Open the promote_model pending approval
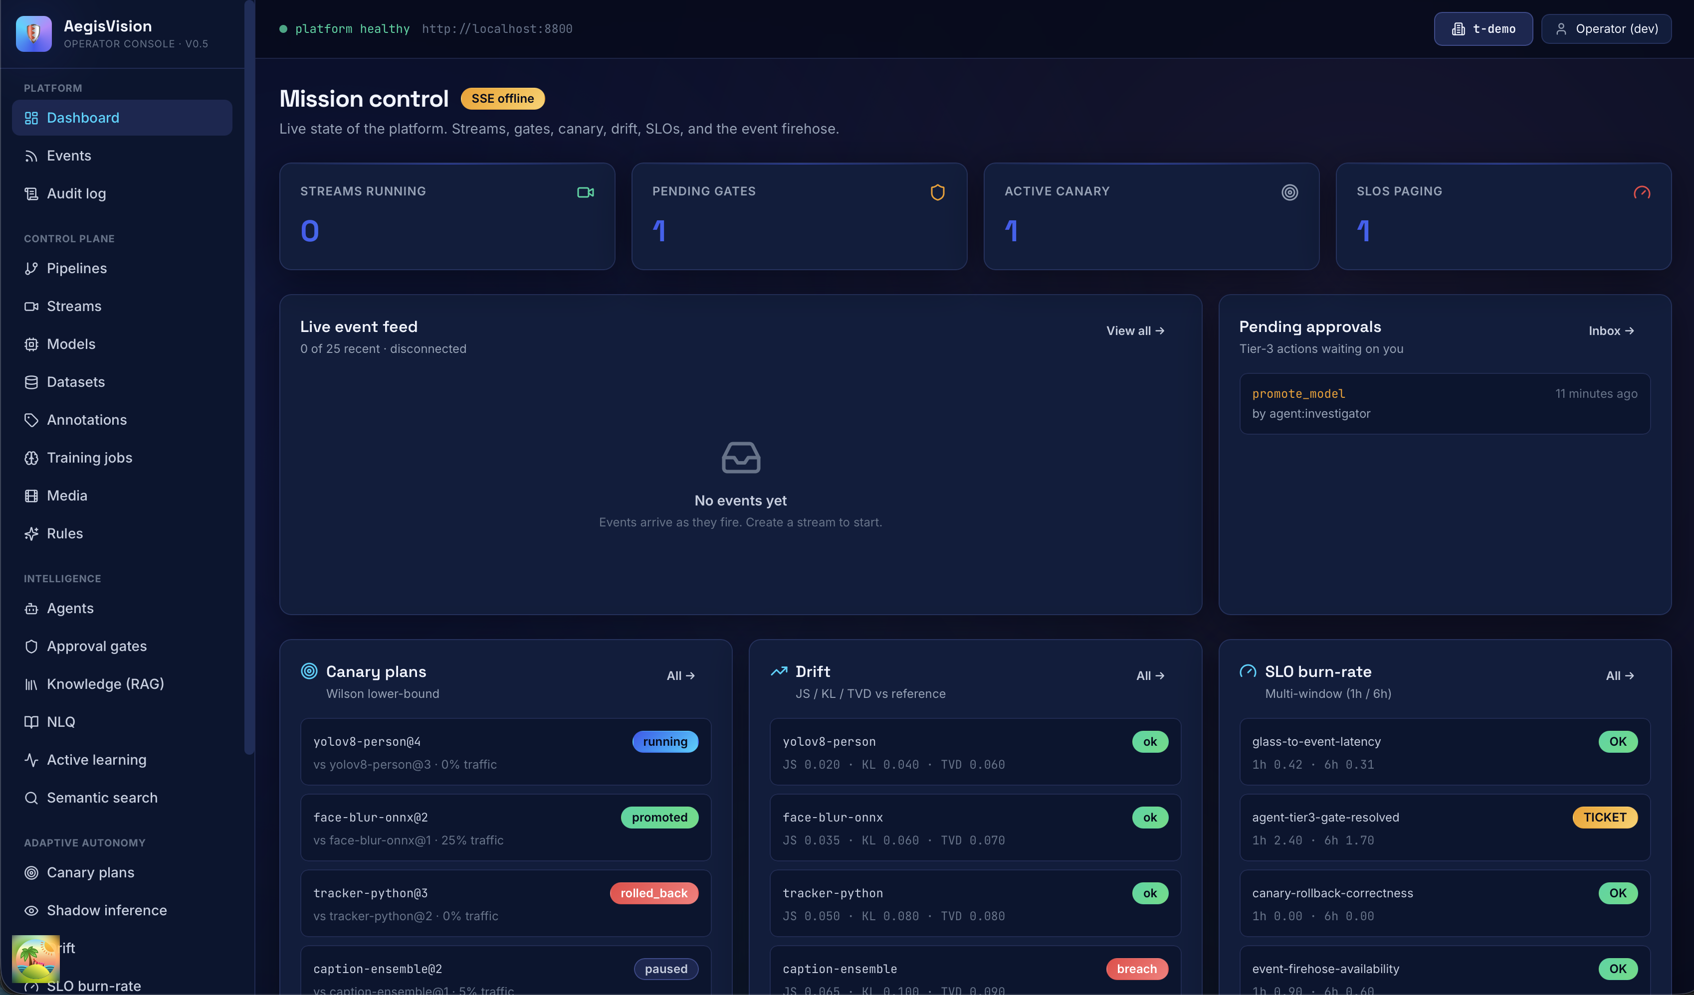This screenshot has height=995, width=1694. tap(1445, 404)
